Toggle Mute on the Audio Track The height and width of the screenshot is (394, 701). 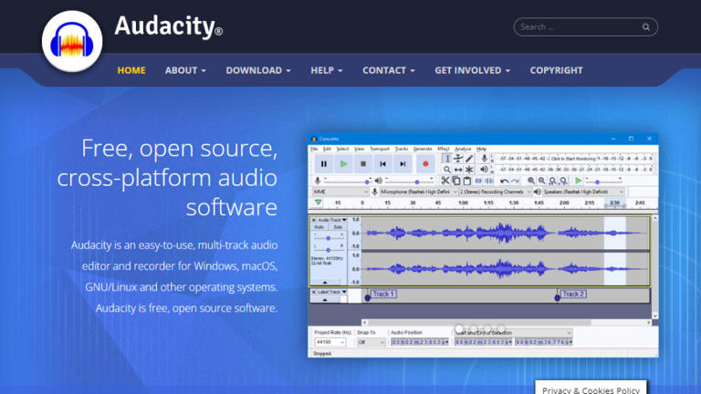[319, 227]
